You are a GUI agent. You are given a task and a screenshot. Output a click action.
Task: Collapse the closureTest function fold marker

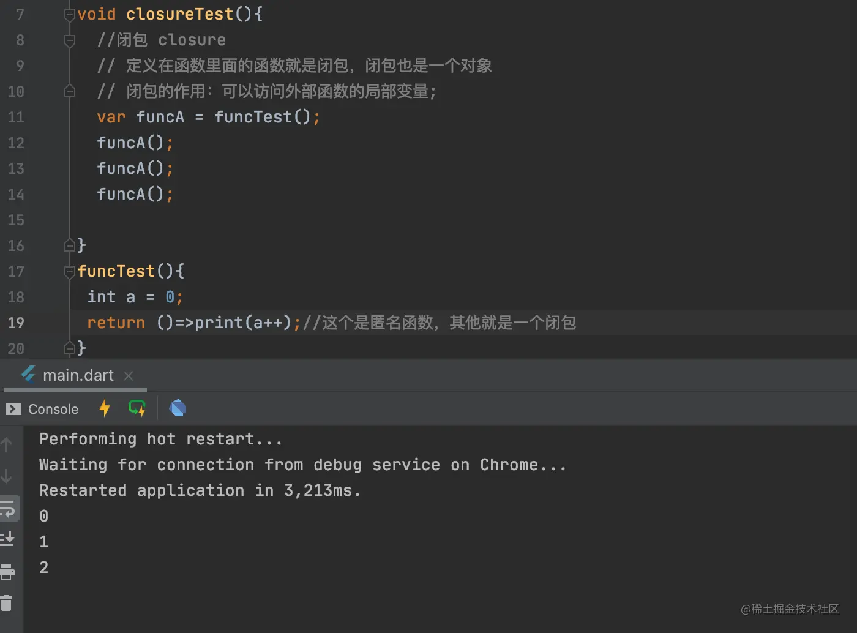[70, 15]
